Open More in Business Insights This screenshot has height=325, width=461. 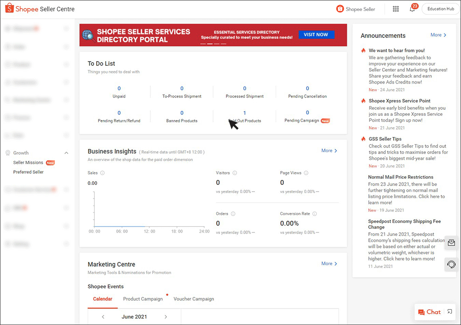[x=329, y=151]
